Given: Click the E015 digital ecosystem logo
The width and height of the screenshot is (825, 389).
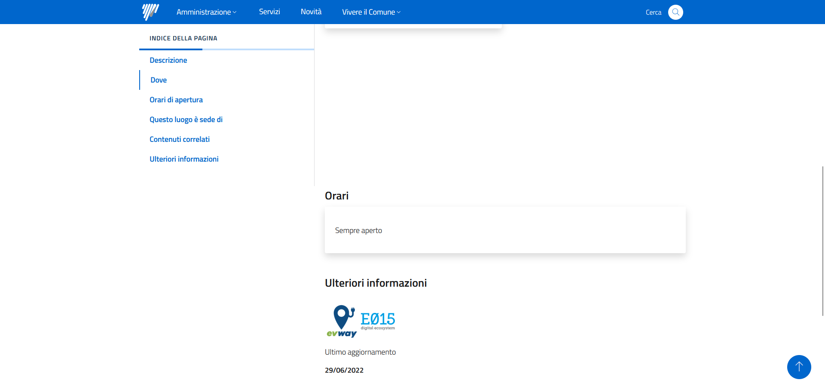Looking at the screenshot, I should pyautogui.click(x=378, y=321).
